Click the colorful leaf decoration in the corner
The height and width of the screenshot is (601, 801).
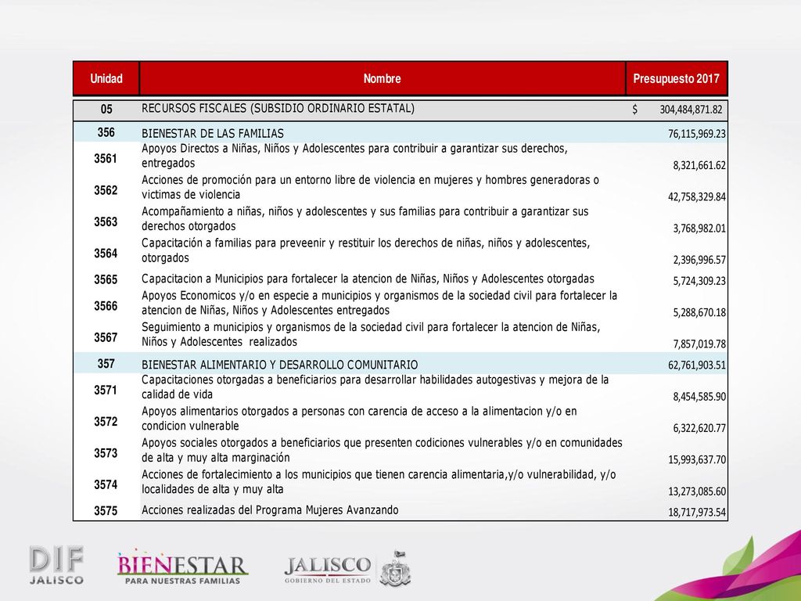(740, 567)
